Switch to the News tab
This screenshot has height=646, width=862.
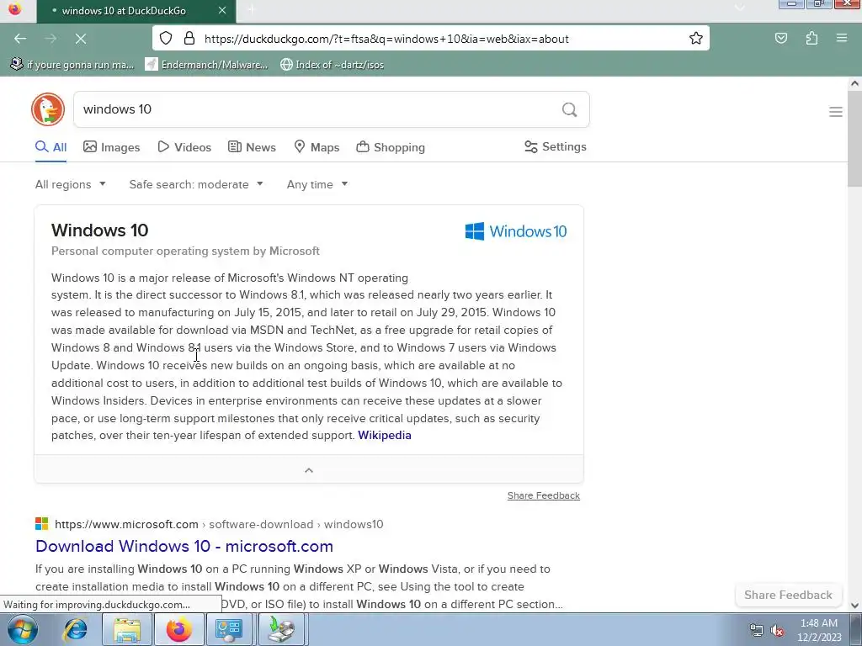[x=253, y=147]
